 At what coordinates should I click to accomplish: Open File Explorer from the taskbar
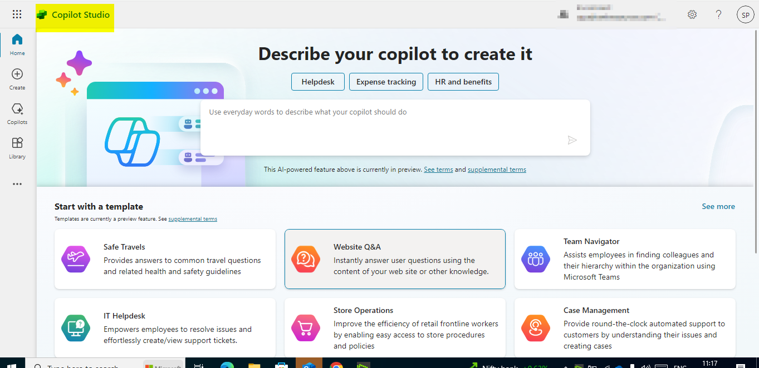pos(254,365)
